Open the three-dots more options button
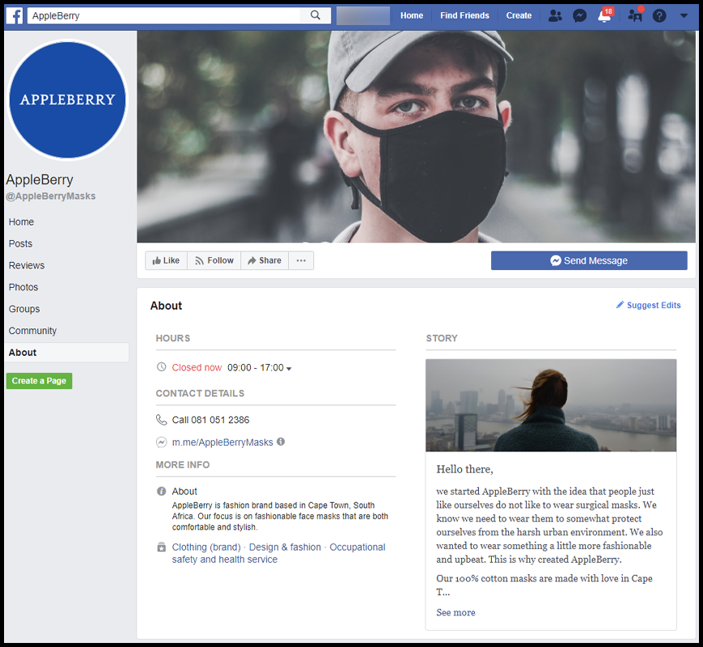The width and height of the screenshot is (703, 647). tap(301, 260)
